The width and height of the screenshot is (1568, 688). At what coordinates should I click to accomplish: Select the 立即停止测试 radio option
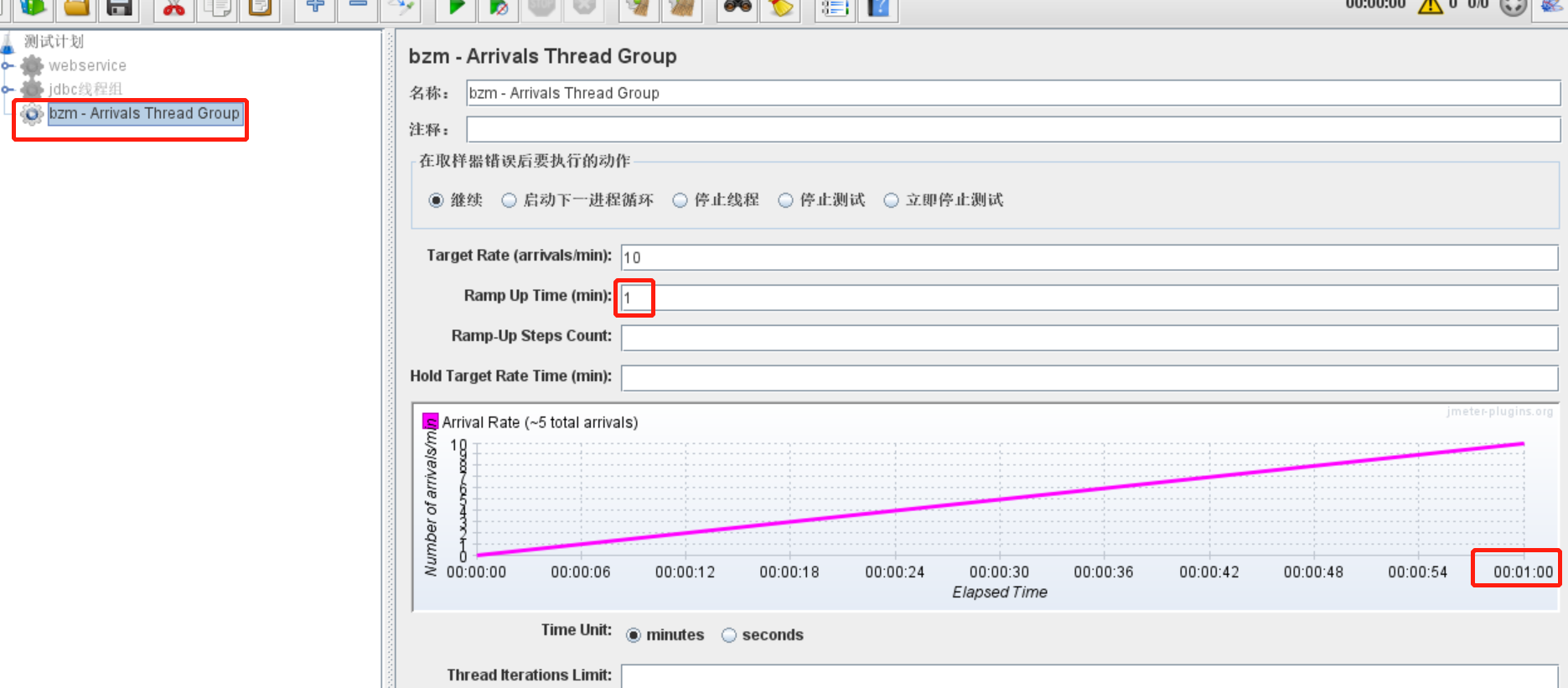(891, 200)
